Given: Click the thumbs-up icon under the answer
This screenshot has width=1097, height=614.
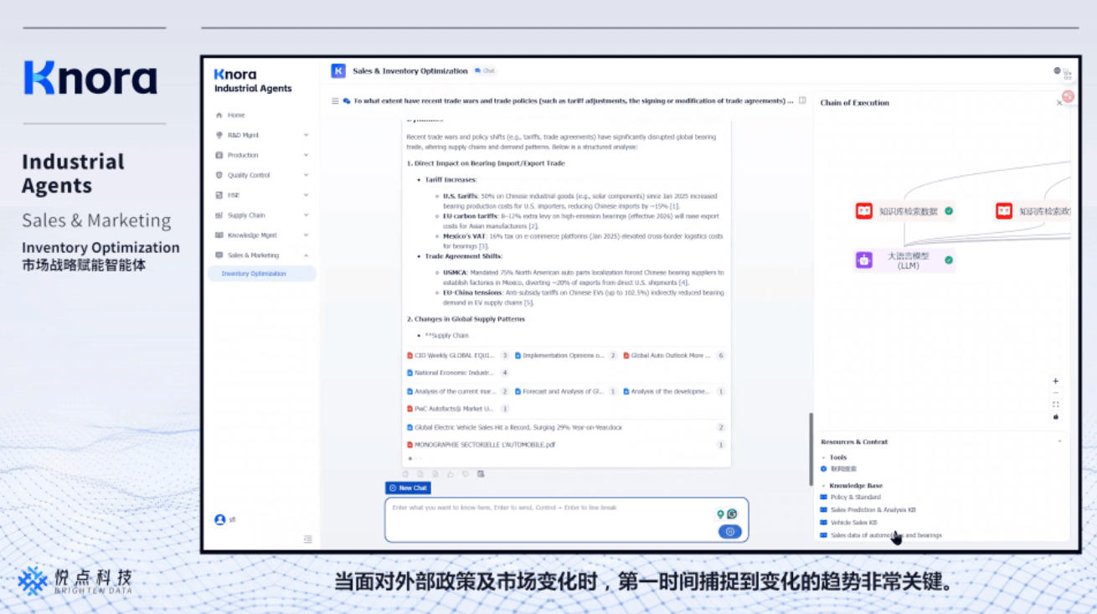Looking at the screenshot, I should pos(451,474).
